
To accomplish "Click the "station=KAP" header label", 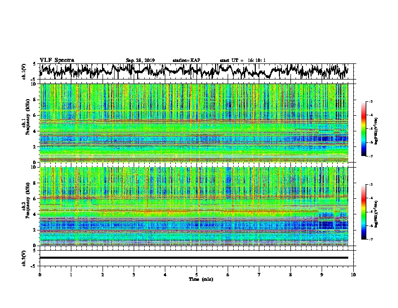I will [186, 60].
